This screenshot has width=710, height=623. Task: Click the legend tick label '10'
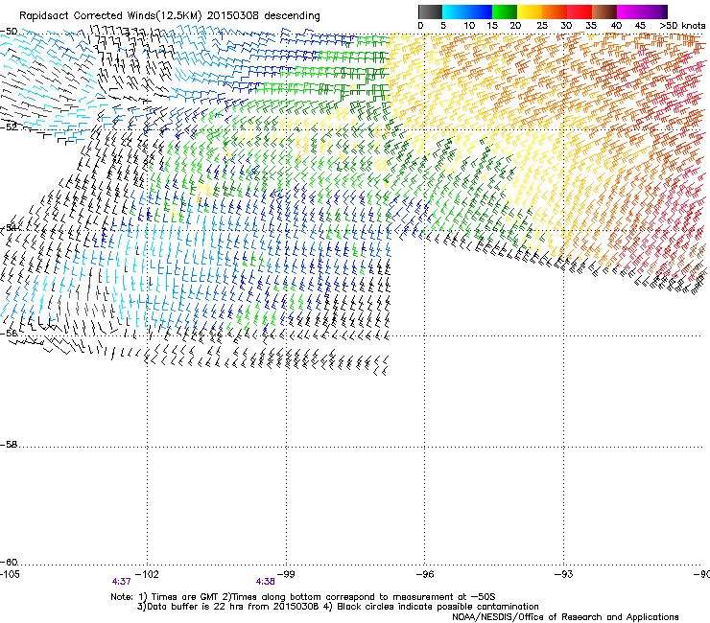[469, 26]
